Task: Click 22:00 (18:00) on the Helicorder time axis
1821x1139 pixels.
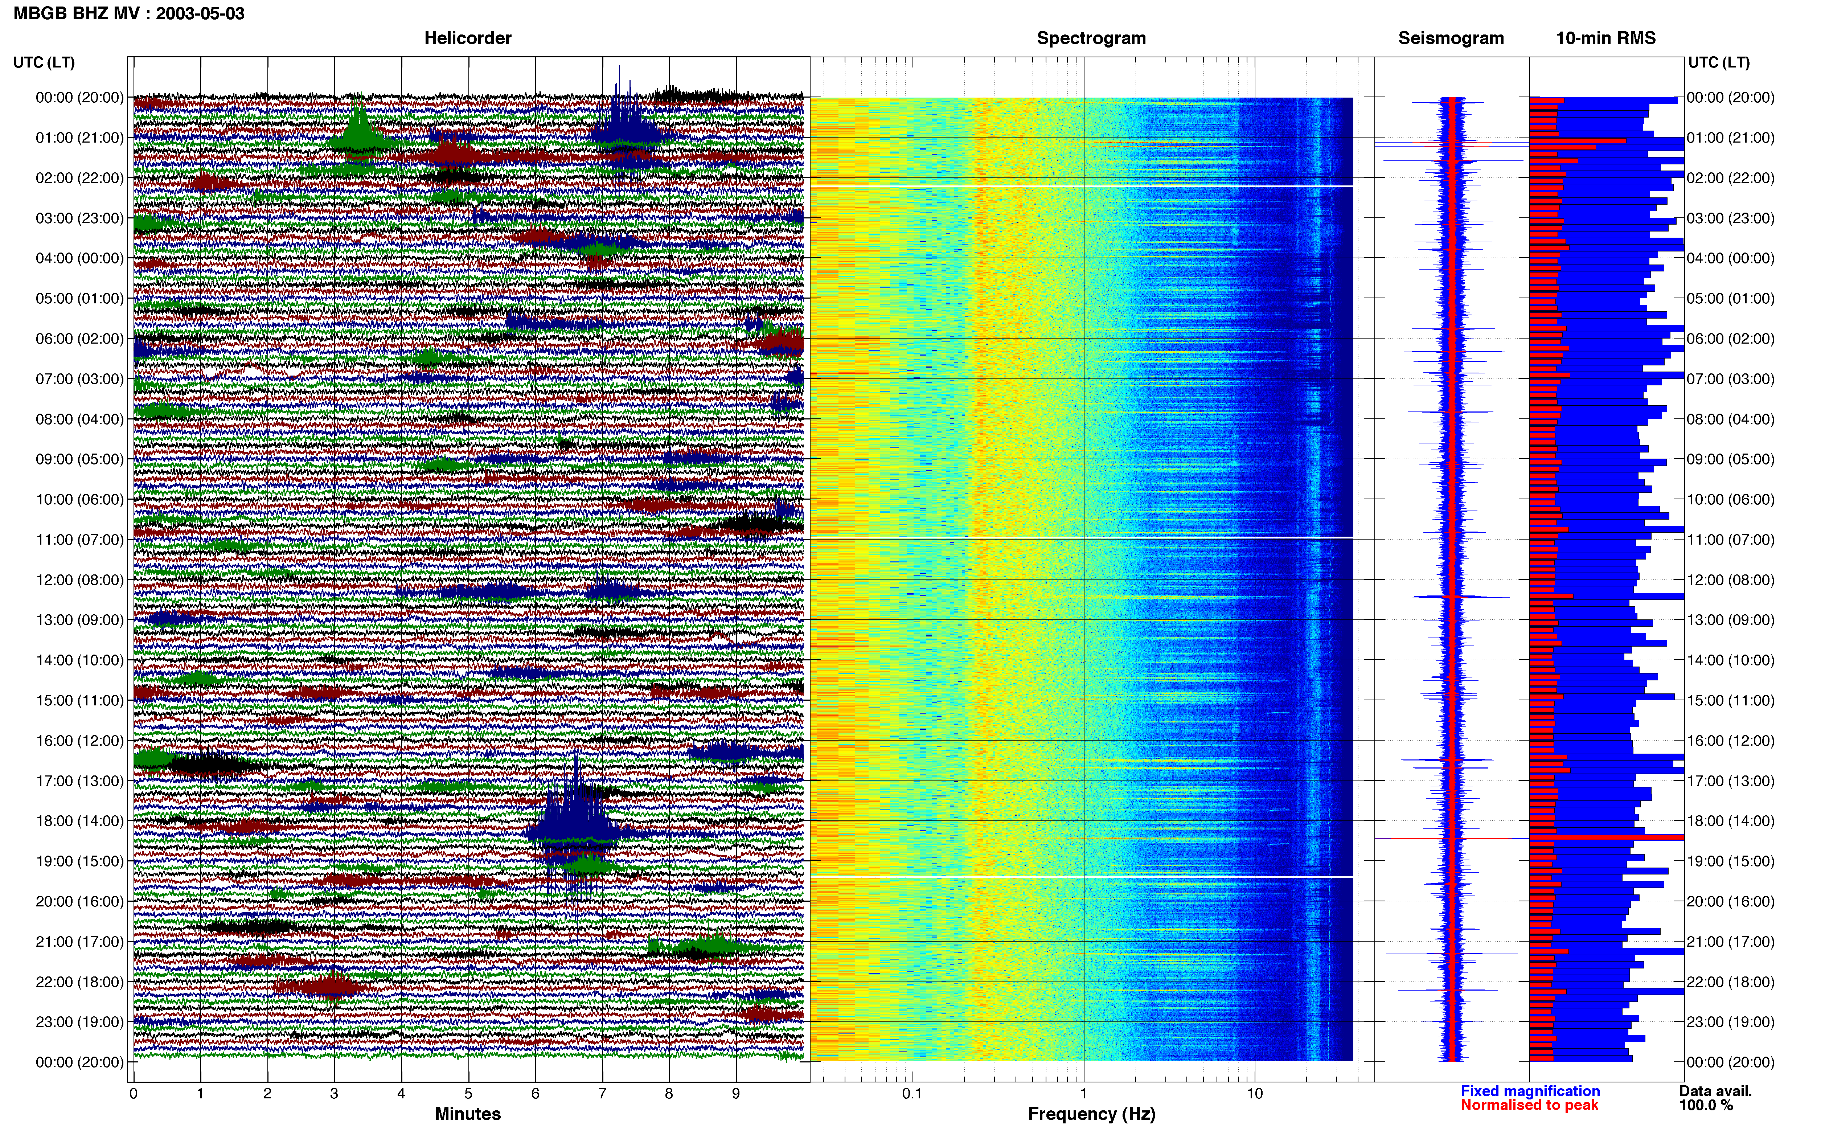Action: pyautogui.click(x=80, y=982)
